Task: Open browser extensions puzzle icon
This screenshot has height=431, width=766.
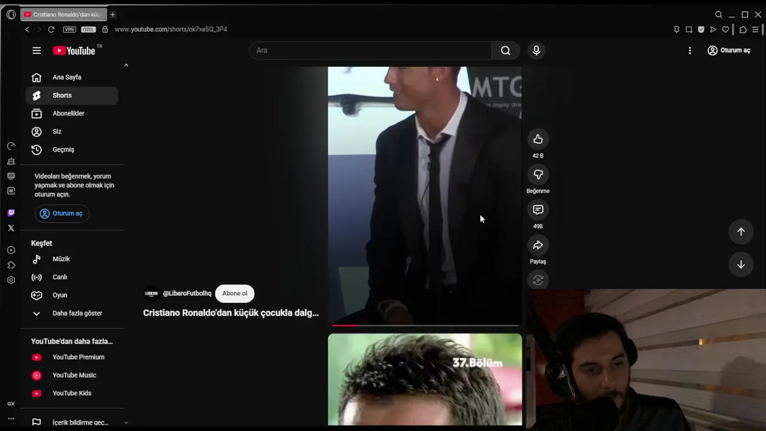Action: click(x=743, y=29)
